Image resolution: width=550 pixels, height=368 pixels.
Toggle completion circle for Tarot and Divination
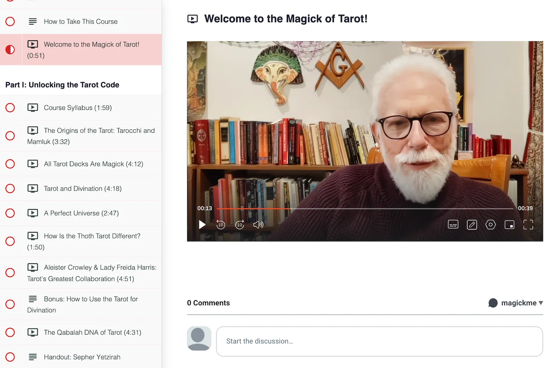click(x=10, y=189)
